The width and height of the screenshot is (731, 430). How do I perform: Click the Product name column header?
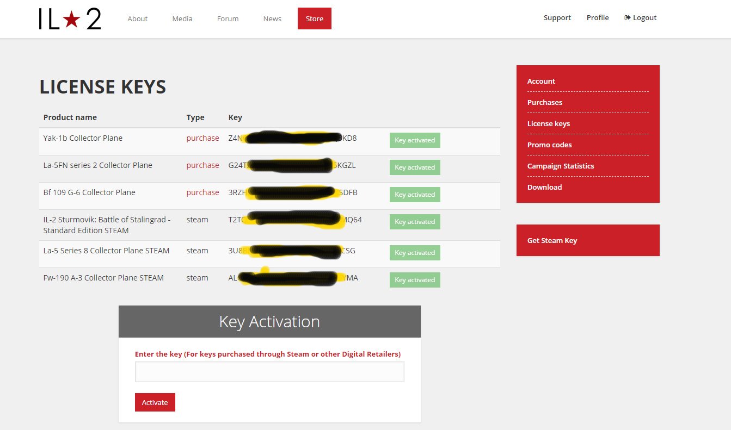(70, 117)
